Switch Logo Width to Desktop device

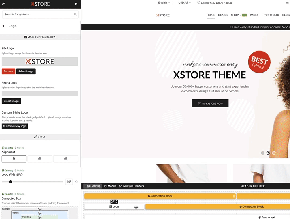7,170
